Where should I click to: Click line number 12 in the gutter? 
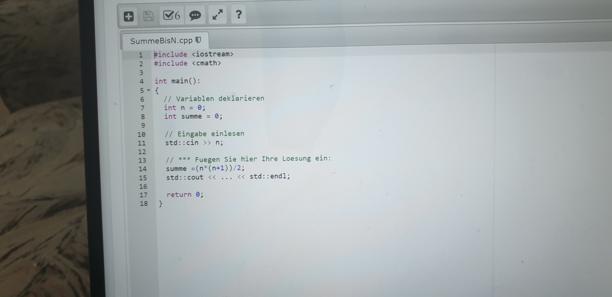point(142,151)
